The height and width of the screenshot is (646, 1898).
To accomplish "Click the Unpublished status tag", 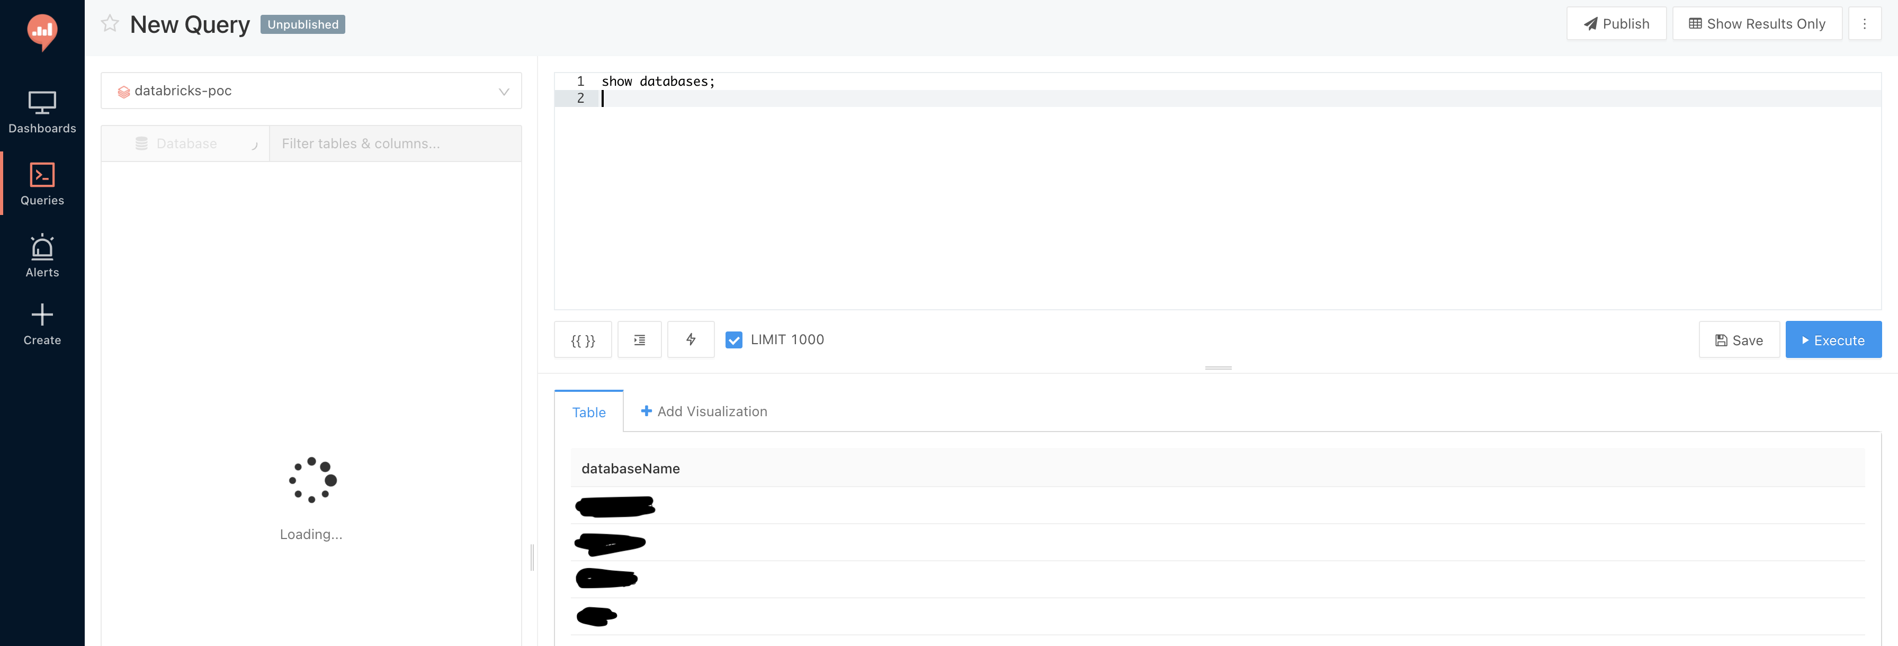I will pos(303,24).
